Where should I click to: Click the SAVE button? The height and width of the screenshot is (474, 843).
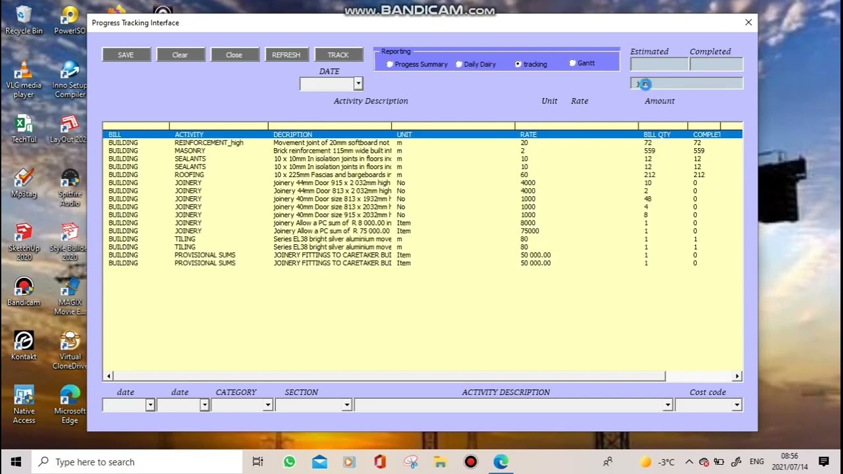126,55
